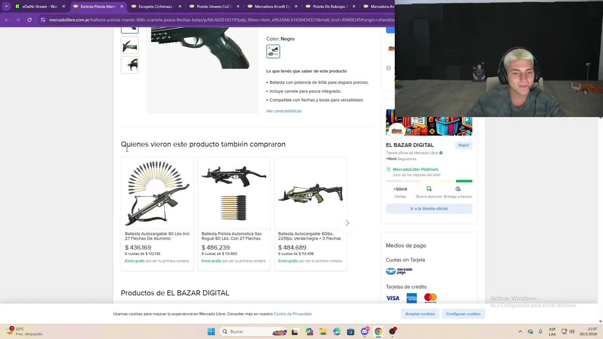
Task: Click the Mercado Pago logo
Action: pos(399,271)
